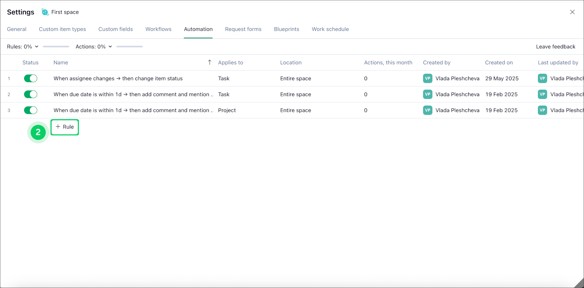The height and width of the screenshot is (288, 584).
Task: Expand the Rules: 0% dropdown
Action: pos(23,47)
